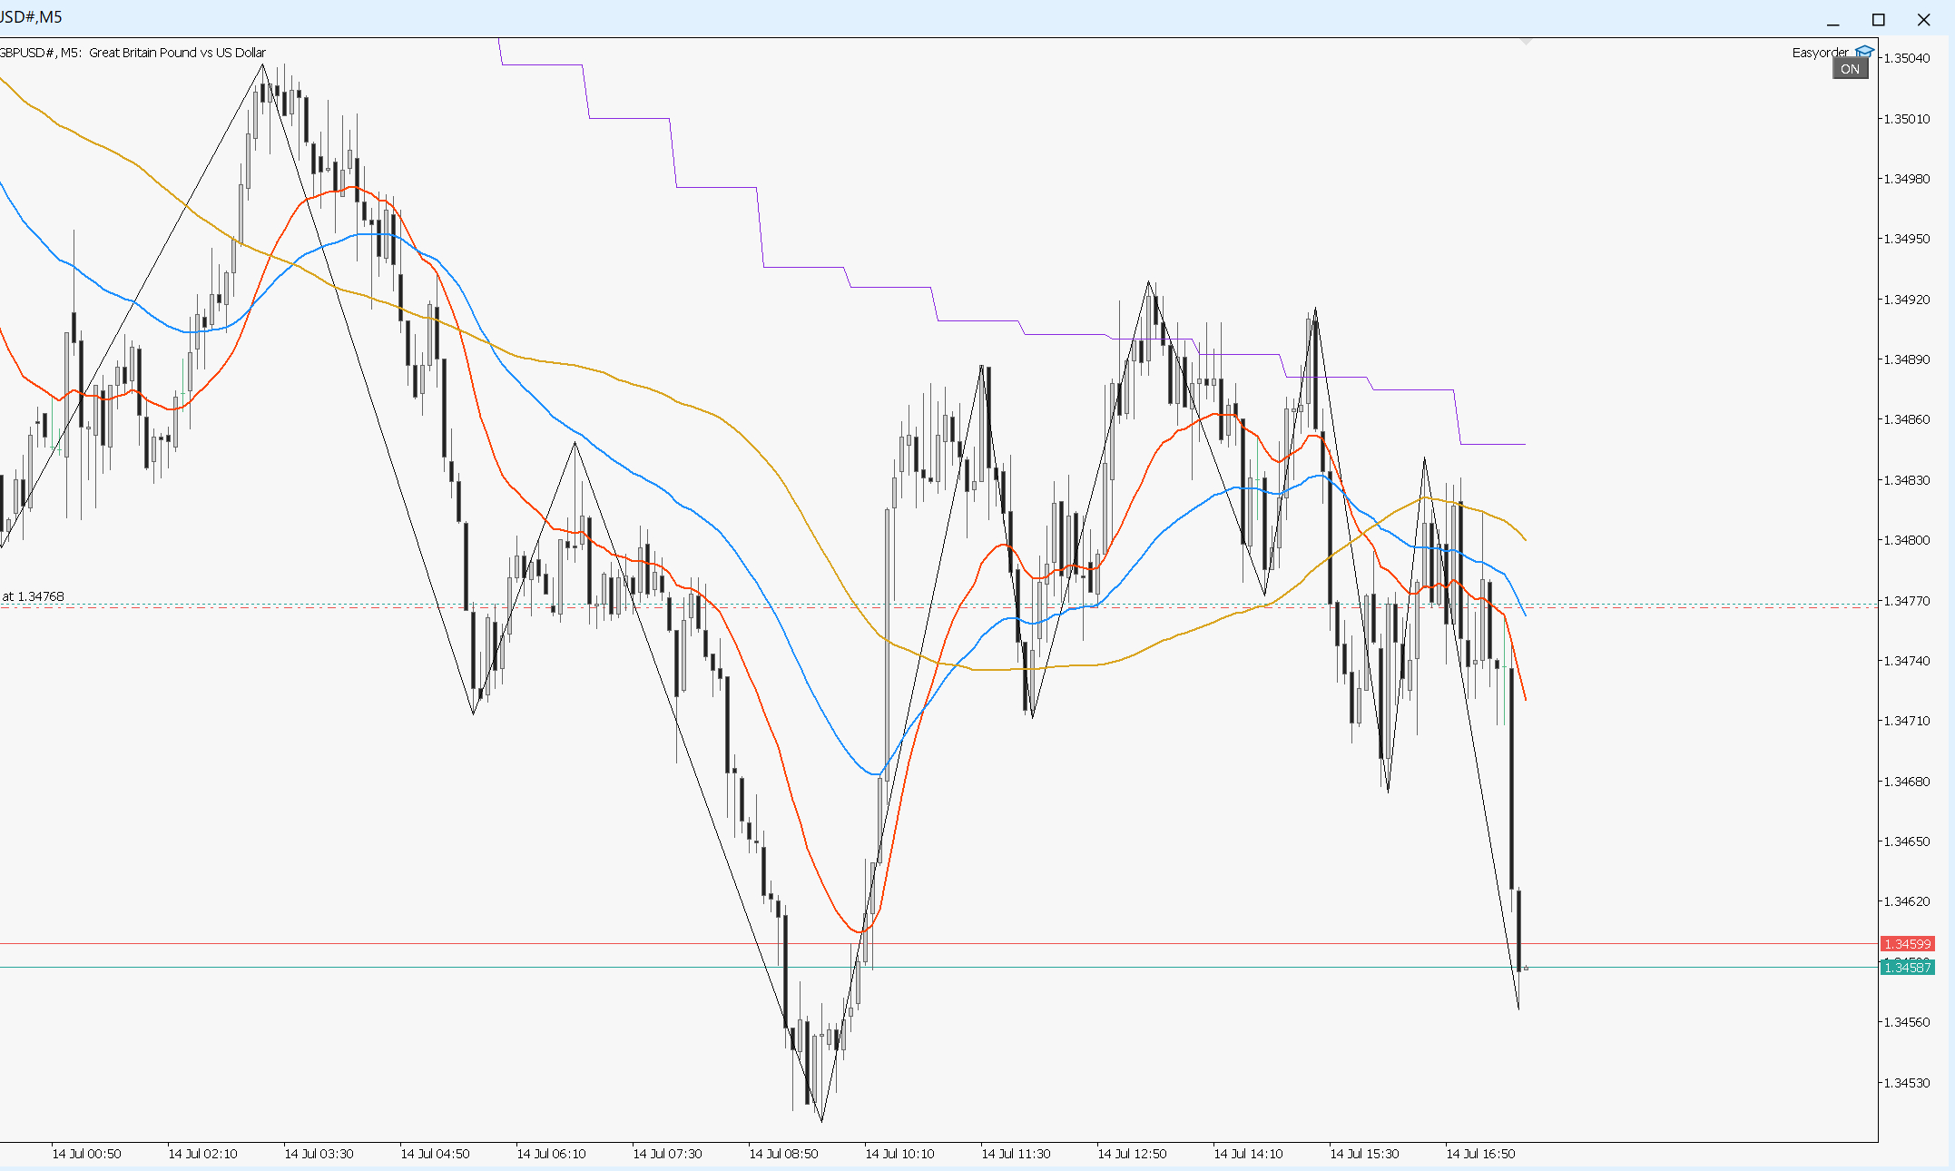Click the 'at 1.34768' order level label

(x=34, y=596)
